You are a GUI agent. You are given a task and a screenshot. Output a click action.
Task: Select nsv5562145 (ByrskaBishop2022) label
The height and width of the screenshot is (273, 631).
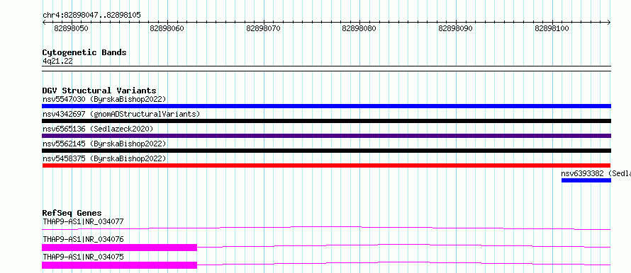104,144
